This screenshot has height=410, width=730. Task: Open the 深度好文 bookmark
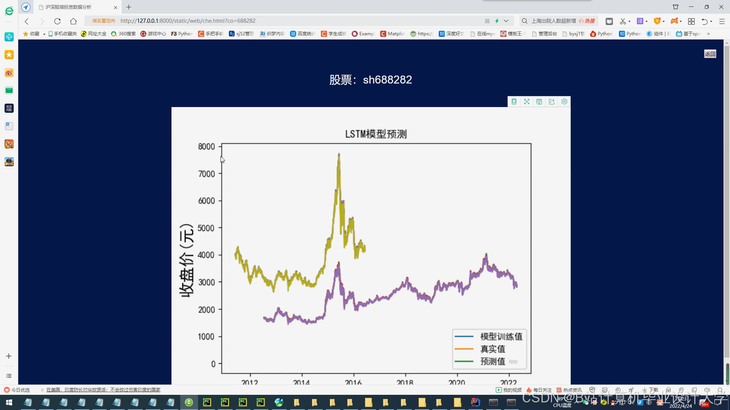(x=452, y=34)
